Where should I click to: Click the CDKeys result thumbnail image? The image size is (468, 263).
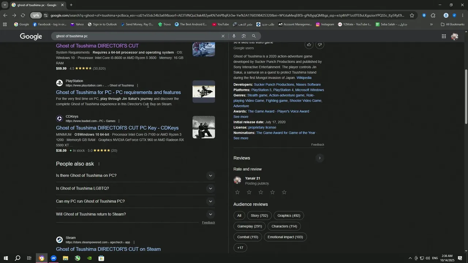click(204, 127)
